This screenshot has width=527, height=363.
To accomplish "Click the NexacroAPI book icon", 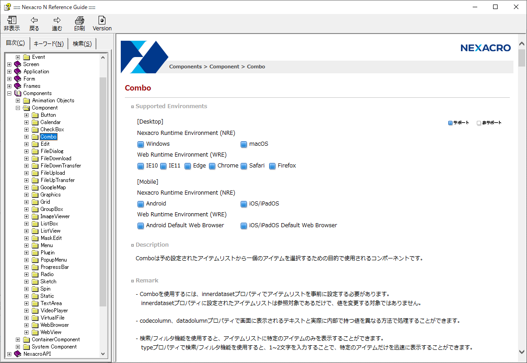I will [x=18, y=354].
